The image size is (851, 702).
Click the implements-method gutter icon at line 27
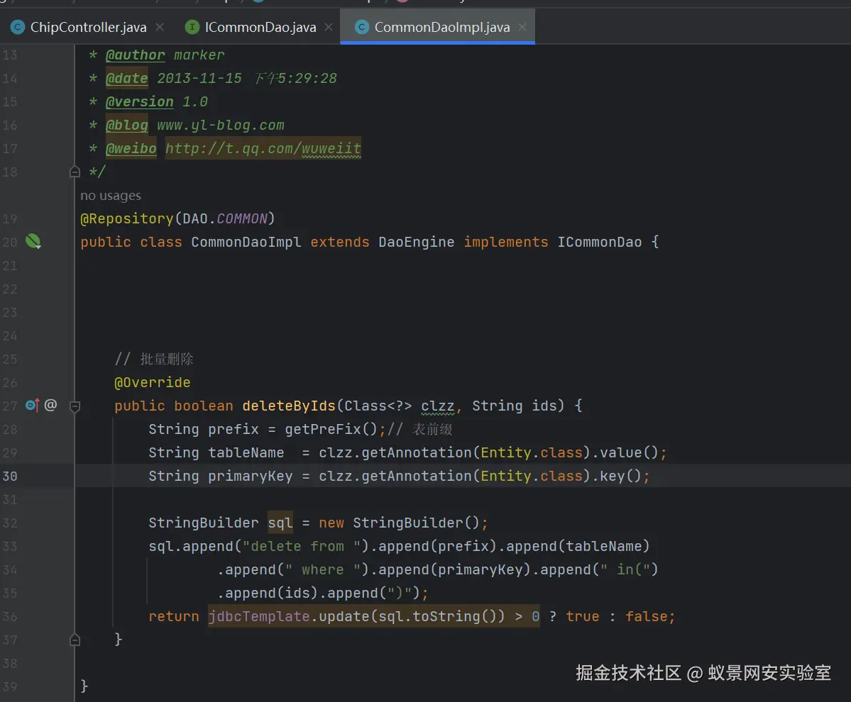(x=33, y=405)
